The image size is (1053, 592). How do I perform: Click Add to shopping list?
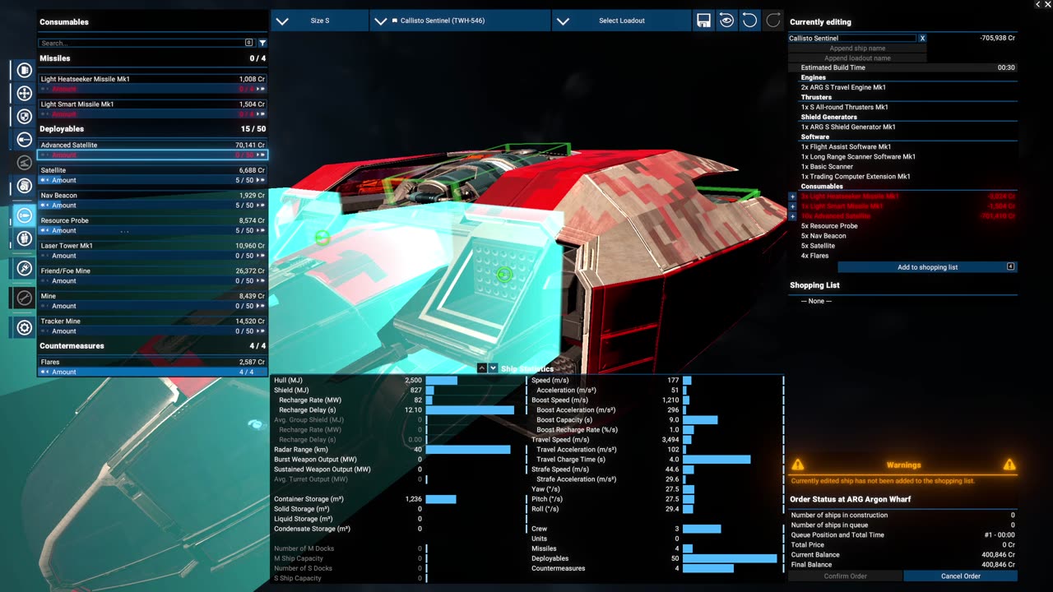coord(927,267)
